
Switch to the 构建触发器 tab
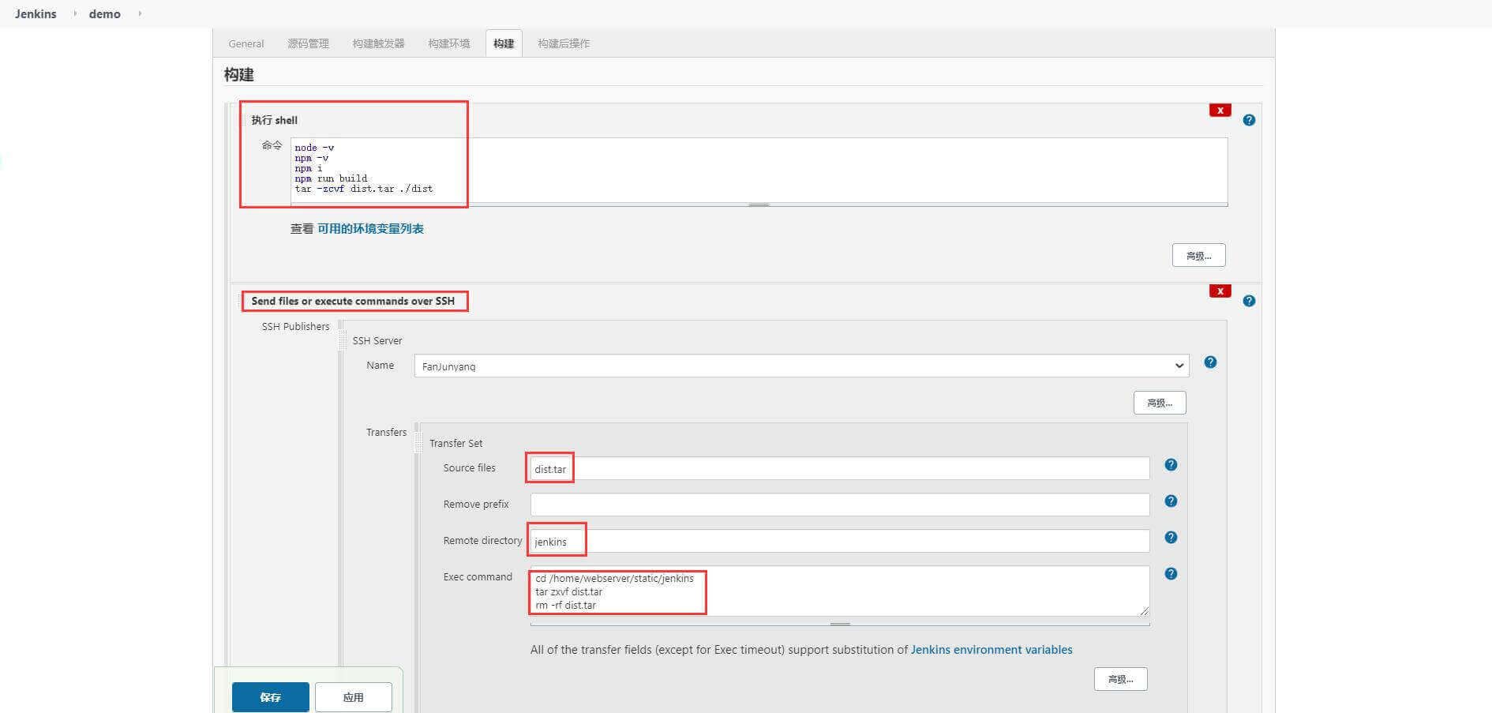point(378,43)
